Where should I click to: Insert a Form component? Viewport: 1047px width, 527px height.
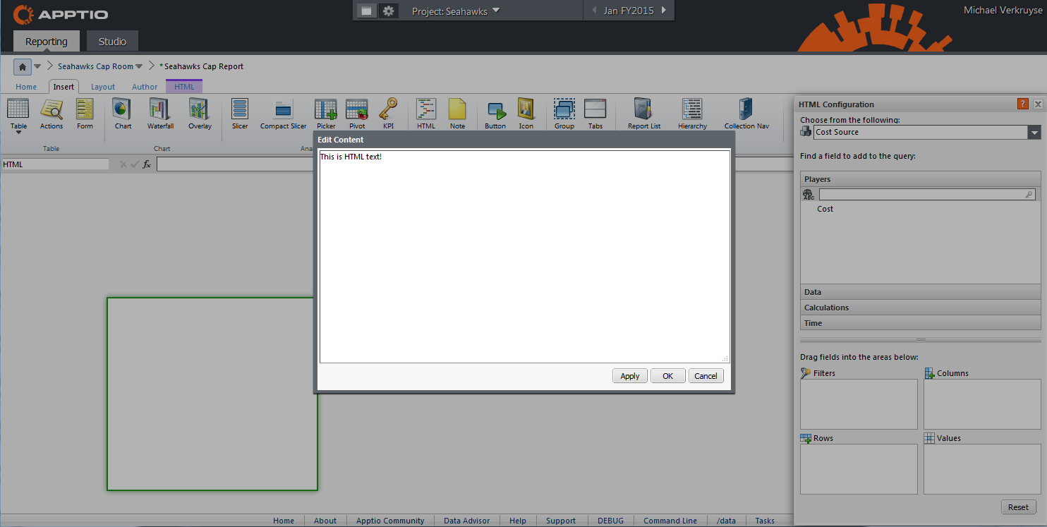pyautogui.click(x=85, y=114)
